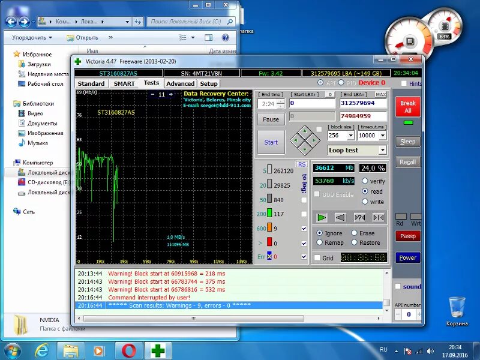This screenshot has height=360, width=480.
Task: Open the Recycle Bin (Корзина) desktop icon
Action: coord(457,311)
